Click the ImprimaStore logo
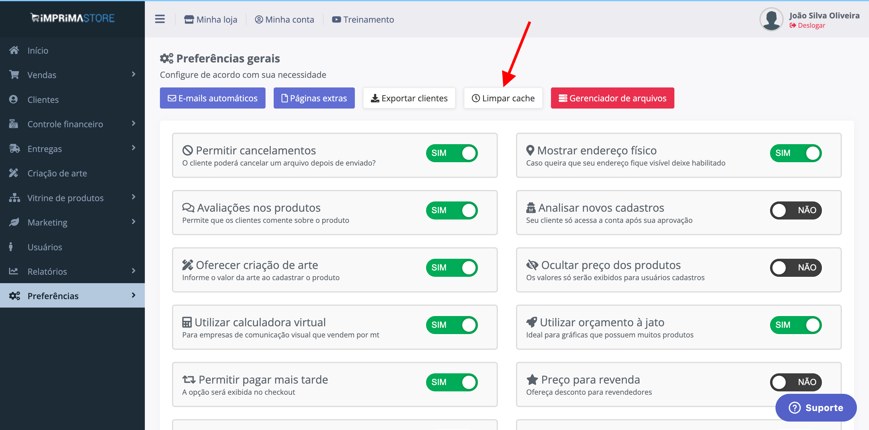The width and height of the screenshot is (869, 430). coord(72,18)
